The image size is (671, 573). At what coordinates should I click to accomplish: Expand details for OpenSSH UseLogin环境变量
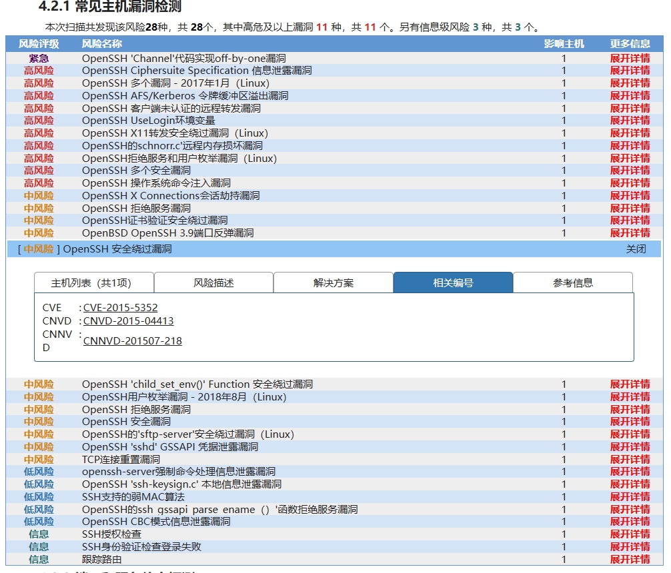click(x=630, y=120)
